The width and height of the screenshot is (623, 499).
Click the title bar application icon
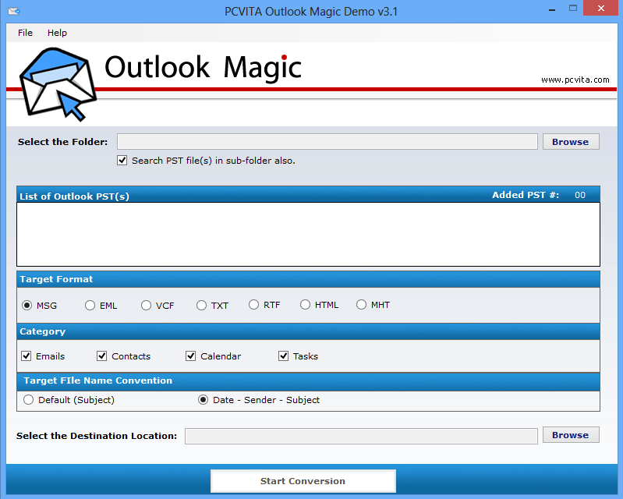tap(14, 11)
